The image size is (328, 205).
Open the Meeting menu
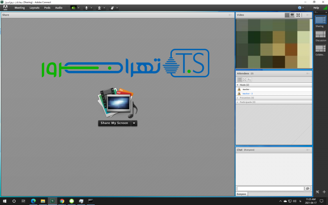tap(20, 8)
